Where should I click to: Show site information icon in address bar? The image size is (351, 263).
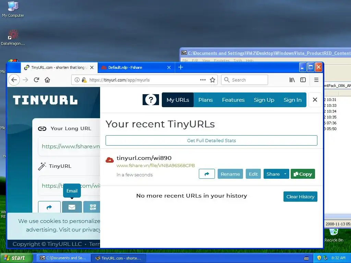[x=77, y=80]
